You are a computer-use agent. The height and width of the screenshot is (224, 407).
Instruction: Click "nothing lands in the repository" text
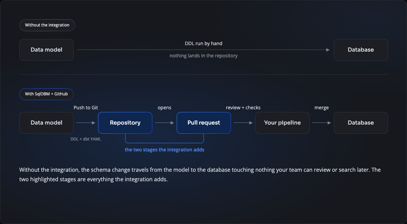203,56
